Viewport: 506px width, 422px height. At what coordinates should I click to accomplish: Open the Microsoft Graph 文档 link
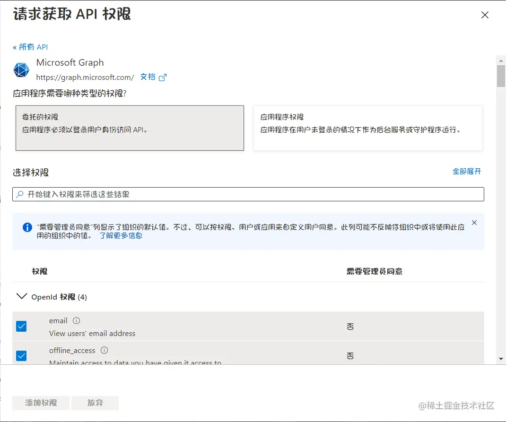[x=148, y=77]
